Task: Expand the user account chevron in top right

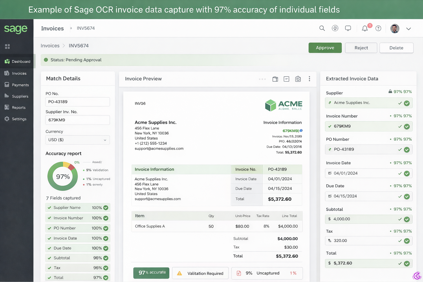Action: click(x=409, y=29)
